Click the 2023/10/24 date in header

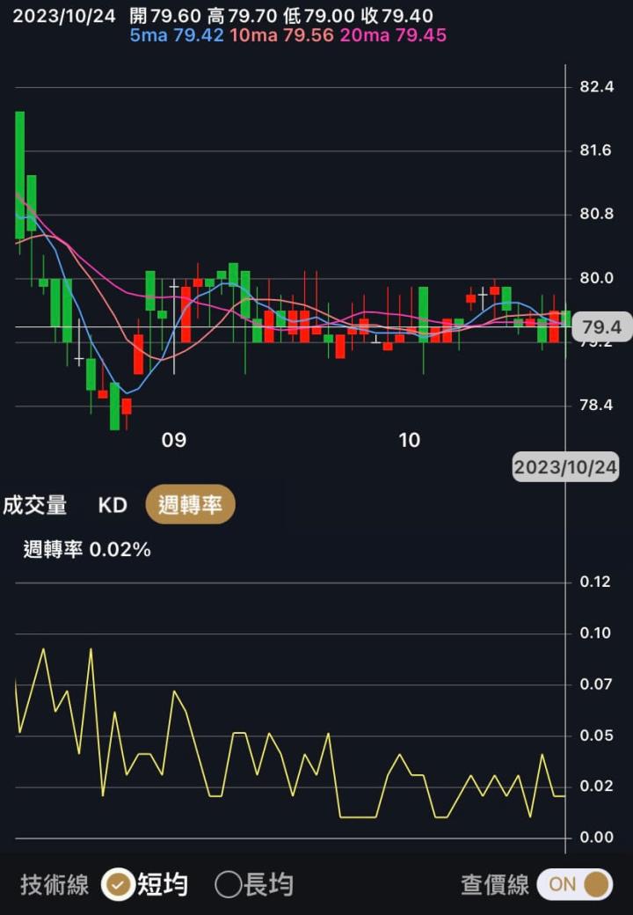pos(64,16)
